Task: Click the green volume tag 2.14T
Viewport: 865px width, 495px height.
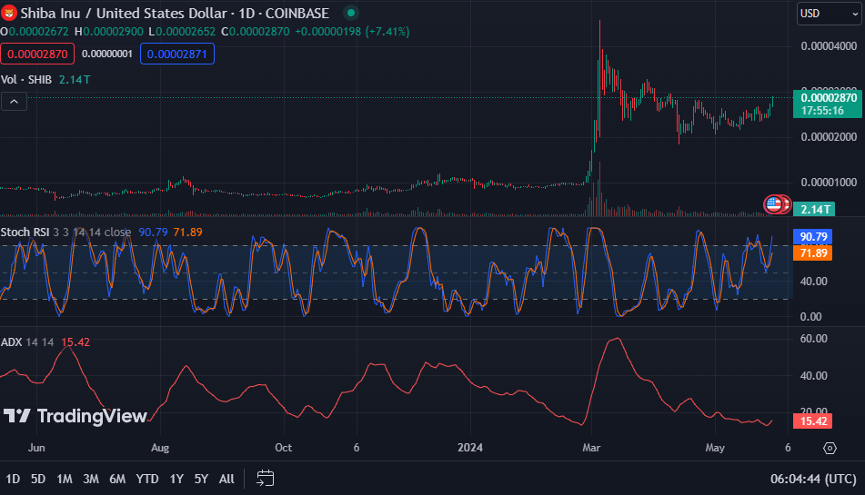Action: pos(814,209)
